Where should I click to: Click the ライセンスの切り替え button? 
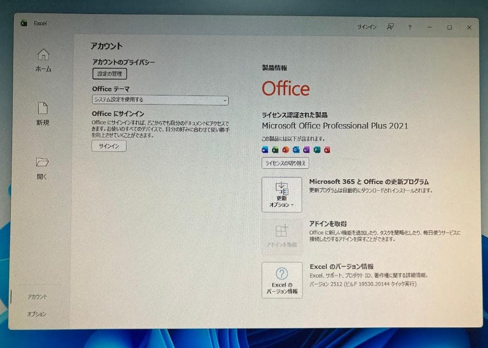pos(285,163)
